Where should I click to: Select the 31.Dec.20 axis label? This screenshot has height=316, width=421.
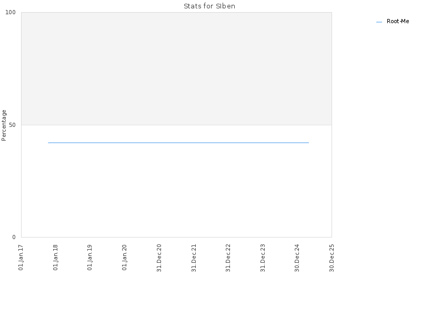[159, 258]
